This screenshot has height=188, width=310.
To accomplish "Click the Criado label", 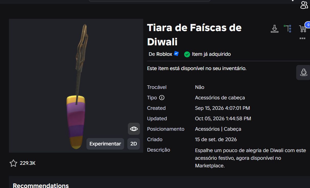I will 155,139.
